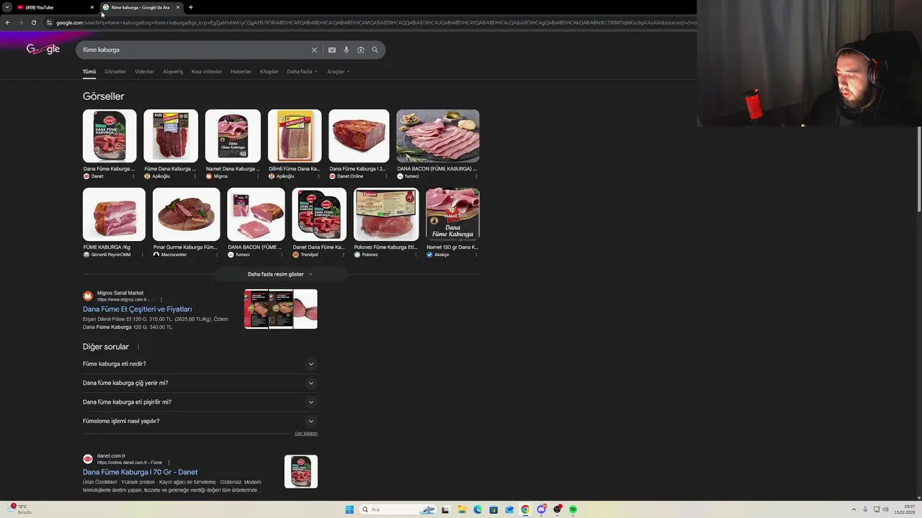922x518 pixels.
Task: Select the Tümü results tab
Action: point(89,71)
